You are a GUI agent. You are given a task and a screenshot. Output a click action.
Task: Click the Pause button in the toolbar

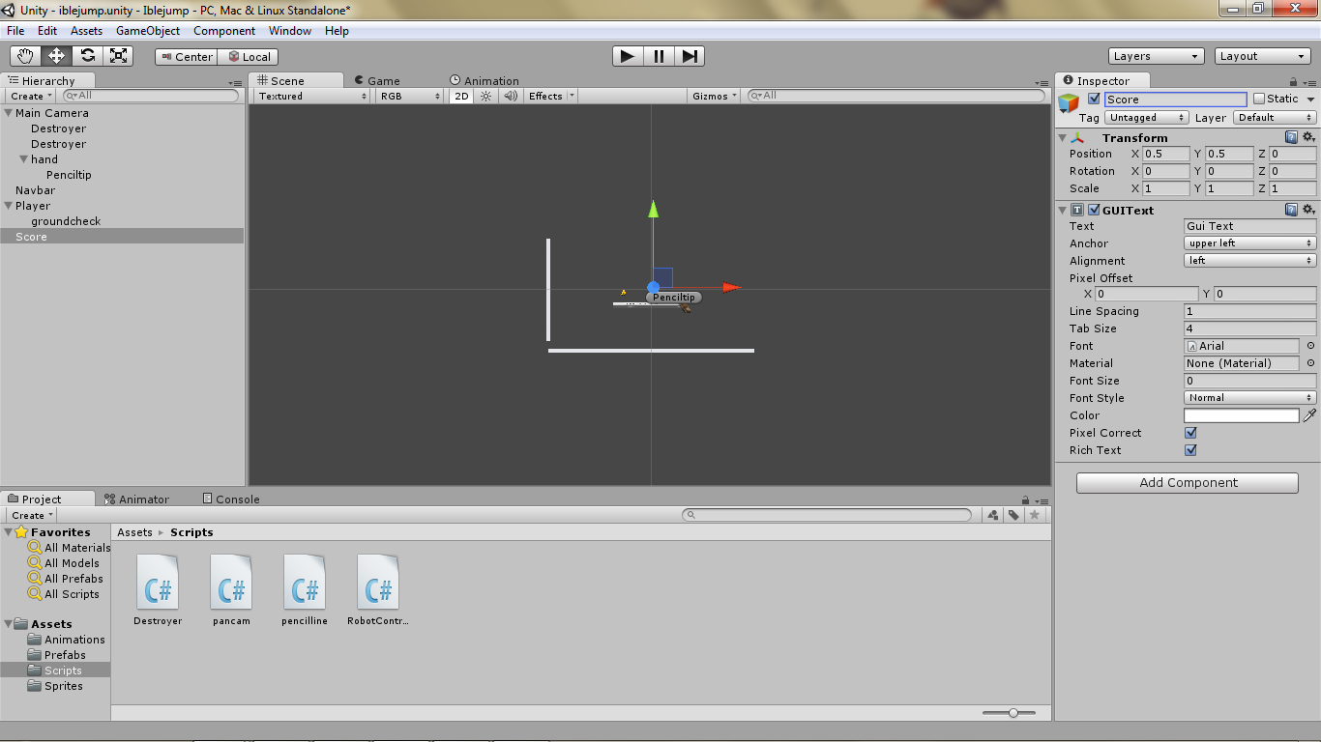coord(659,56)
